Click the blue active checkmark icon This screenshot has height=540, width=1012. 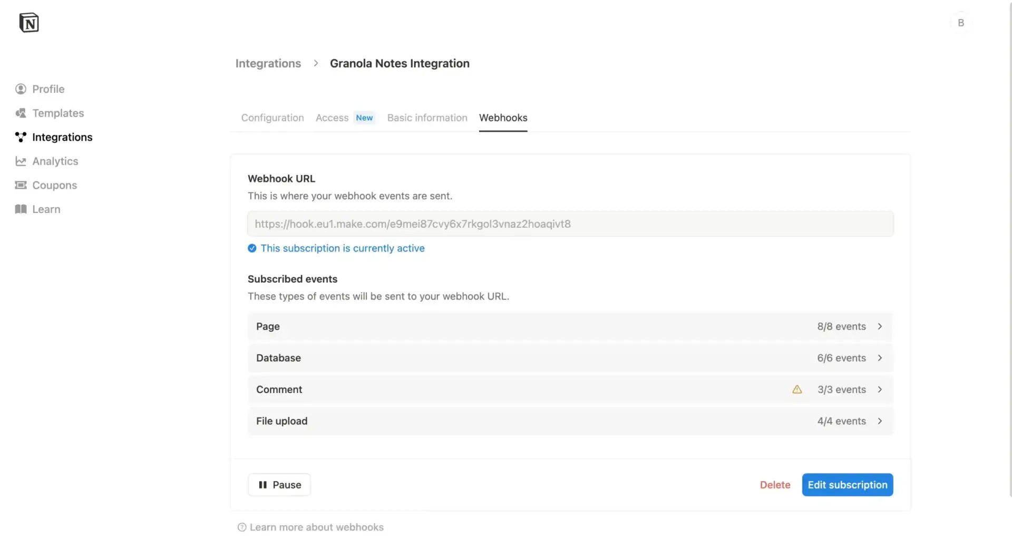[x=252, y=248]
